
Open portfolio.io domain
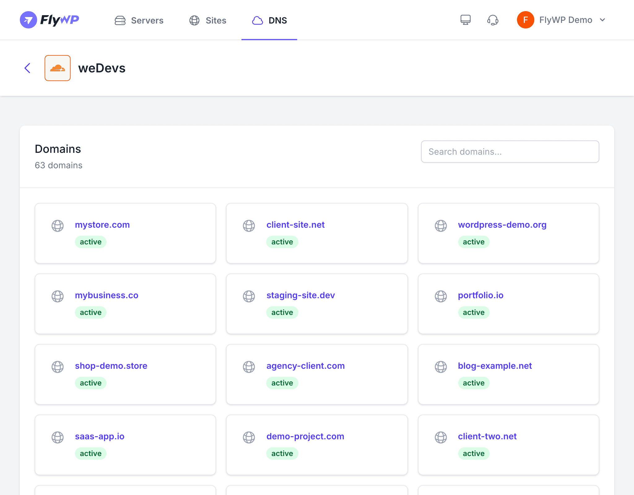(480, 295)
